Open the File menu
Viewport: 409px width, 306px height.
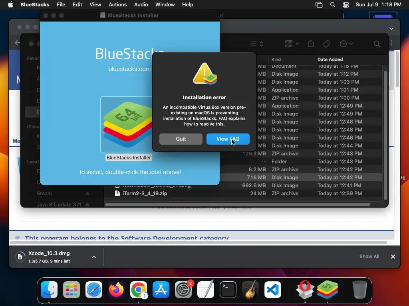(x=61, y=5)
